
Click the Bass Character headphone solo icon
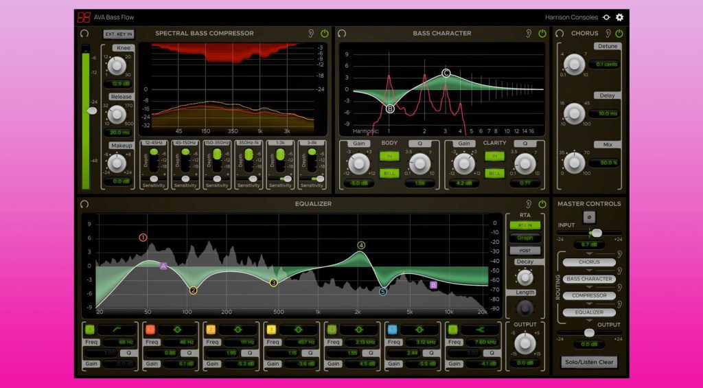(342, 33)
